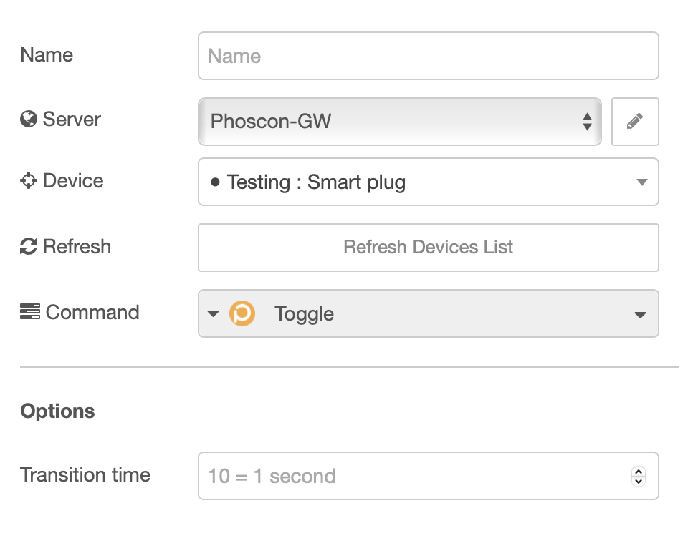The image size is (698, 541).
Task: Open the command type selector left of the Phoscon logo
Action: pyautogui.click(x=213, y=313)
